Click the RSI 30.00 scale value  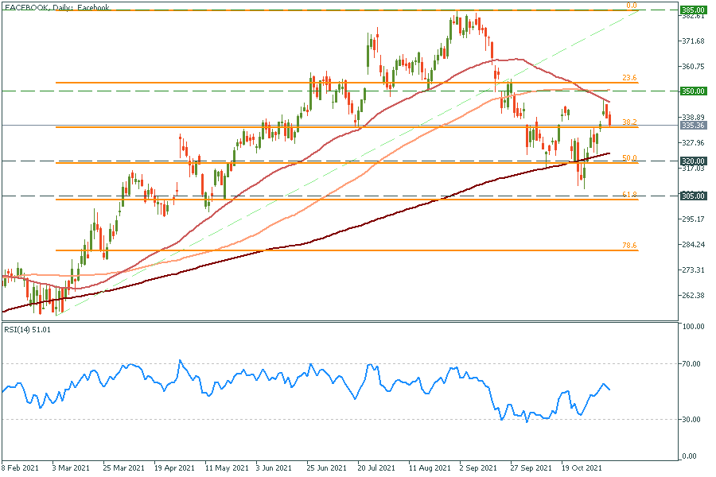692,420
